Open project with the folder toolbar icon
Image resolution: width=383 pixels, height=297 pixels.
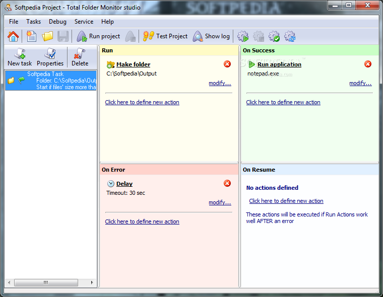pos(47,36)
